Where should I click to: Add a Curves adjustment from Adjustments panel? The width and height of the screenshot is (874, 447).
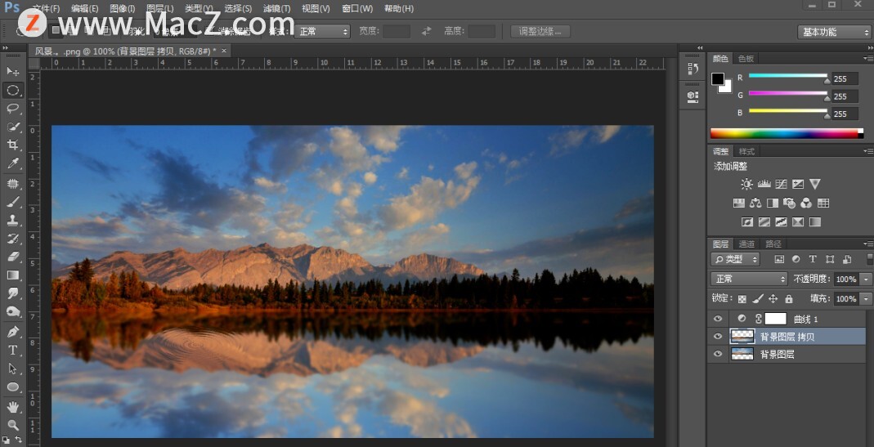tap(781, 184)
